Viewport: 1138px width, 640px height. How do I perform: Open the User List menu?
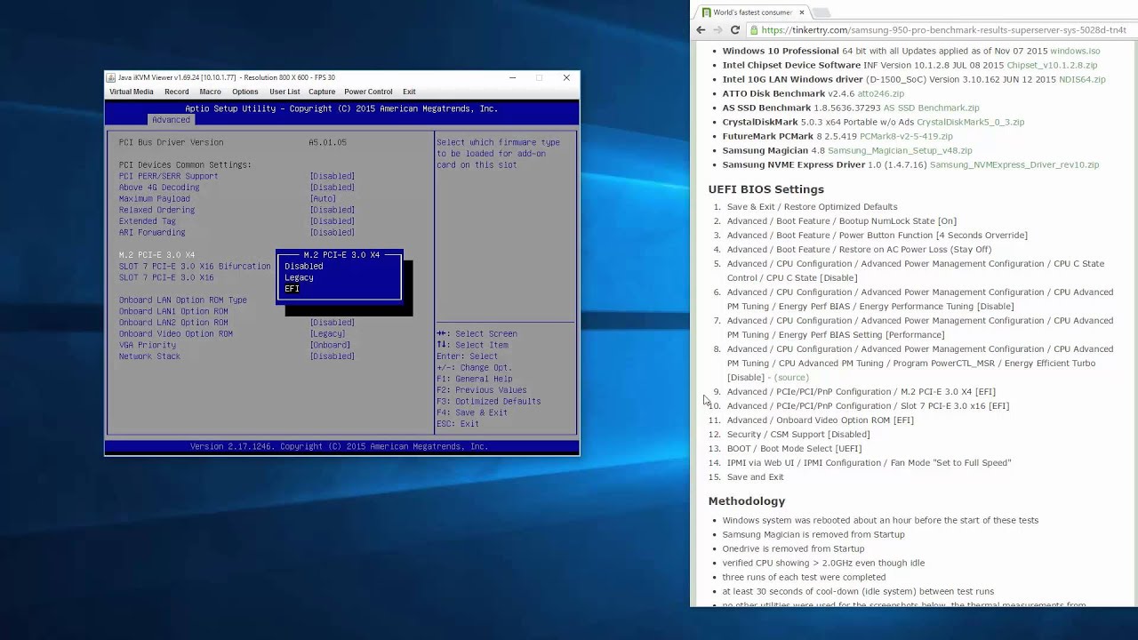(284, 92)
